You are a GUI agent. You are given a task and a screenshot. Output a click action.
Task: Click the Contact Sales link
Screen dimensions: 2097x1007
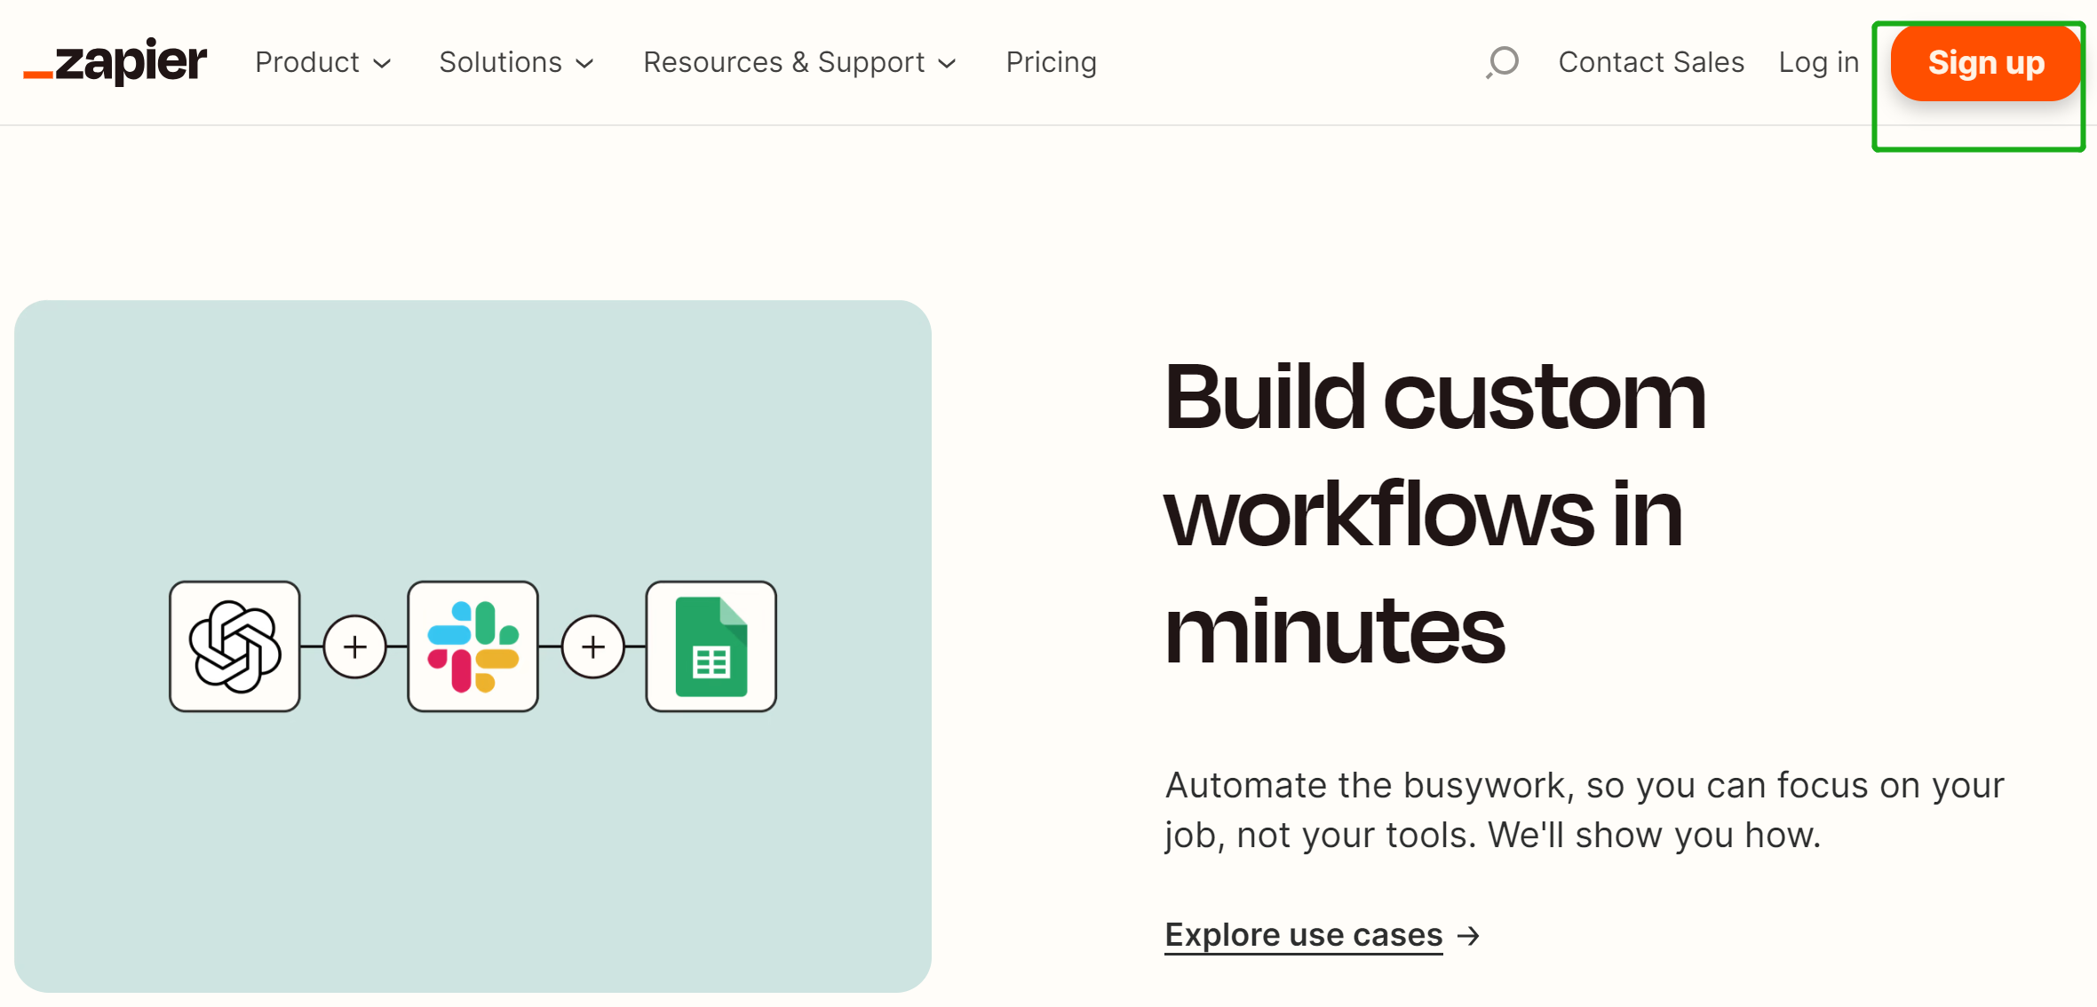[1651, 62]
